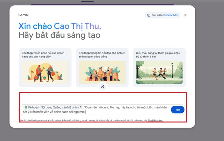Click the Gemini label at dialog top

point(23,15)
